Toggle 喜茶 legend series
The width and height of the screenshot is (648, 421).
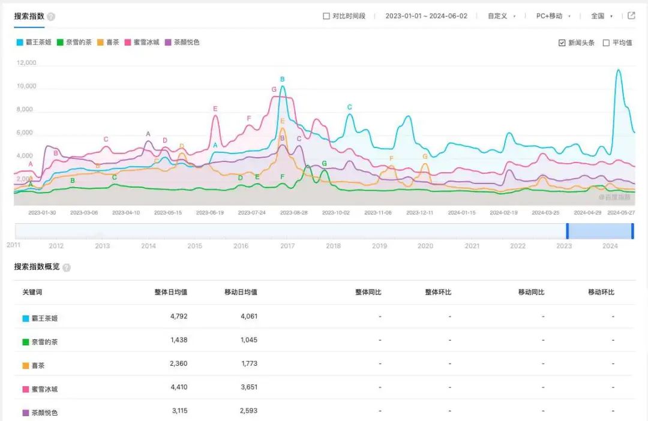(108, 42)
